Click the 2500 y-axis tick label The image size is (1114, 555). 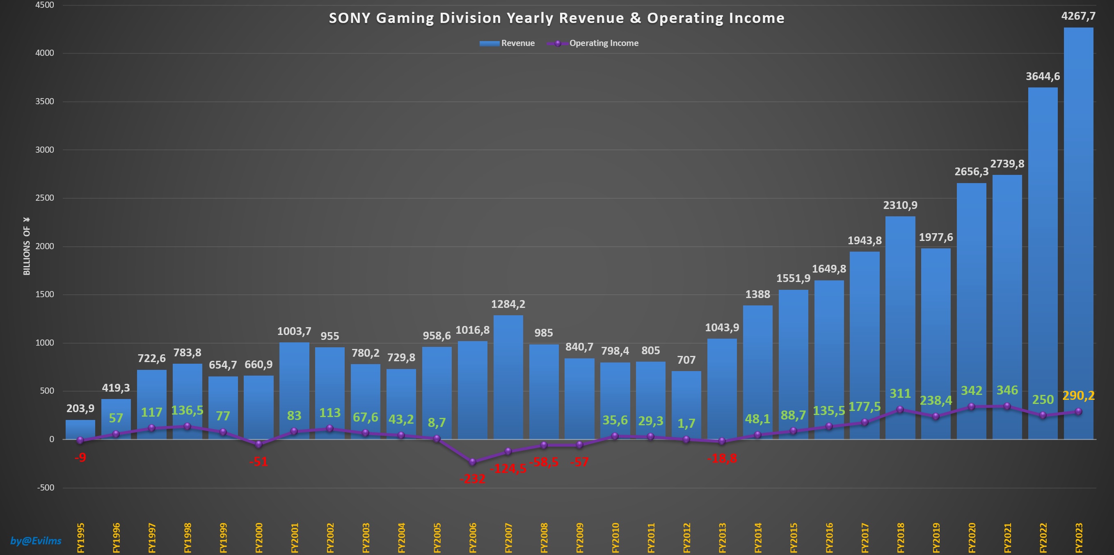45,198
